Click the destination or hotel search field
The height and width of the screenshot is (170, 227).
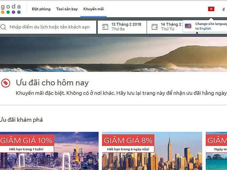[48, 27]
